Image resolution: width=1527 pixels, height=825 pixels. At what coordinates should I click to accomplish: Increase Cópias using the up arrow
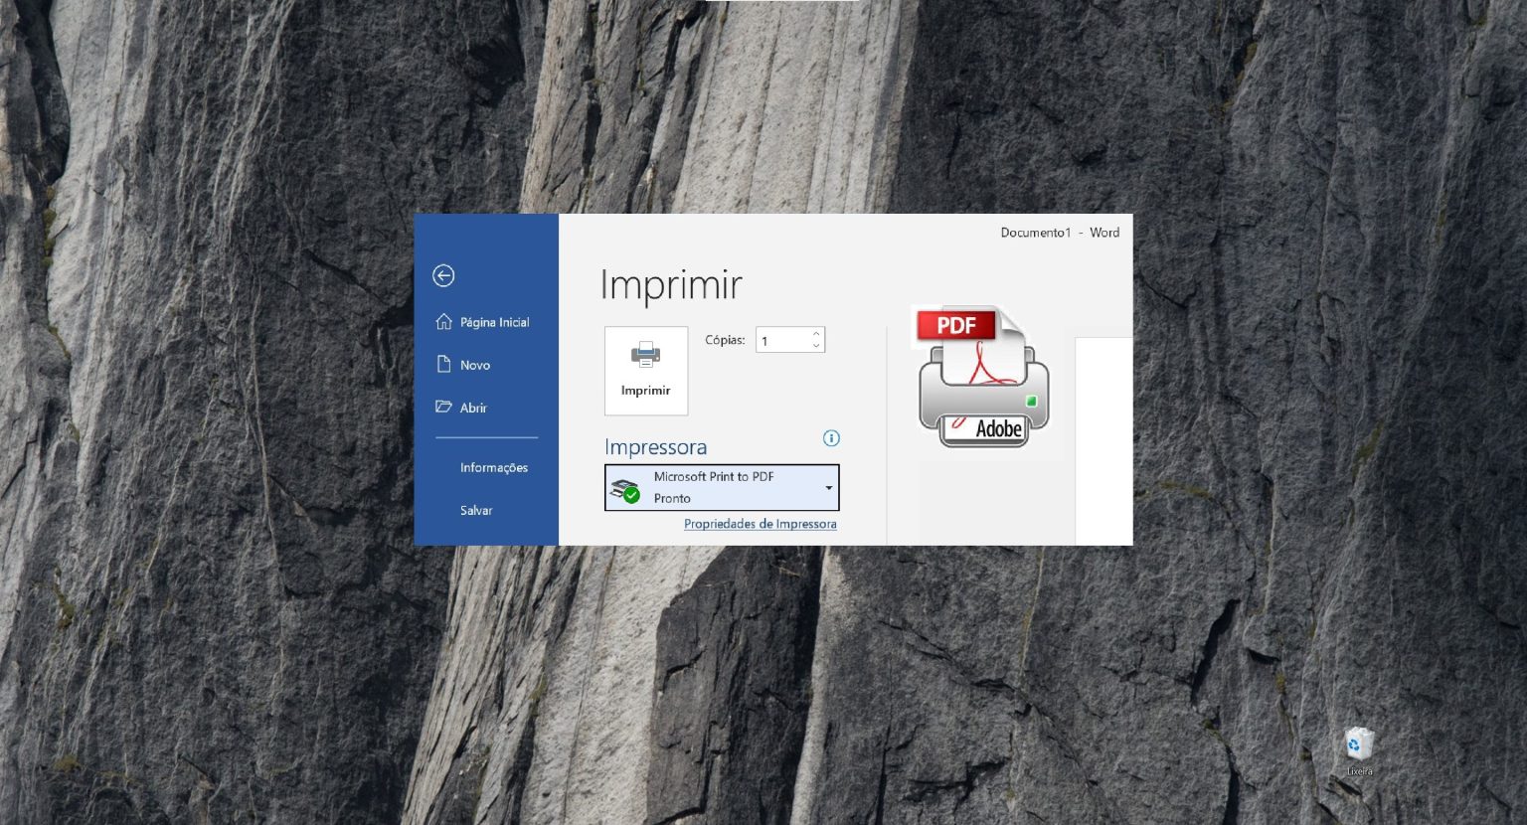(815, 333)
